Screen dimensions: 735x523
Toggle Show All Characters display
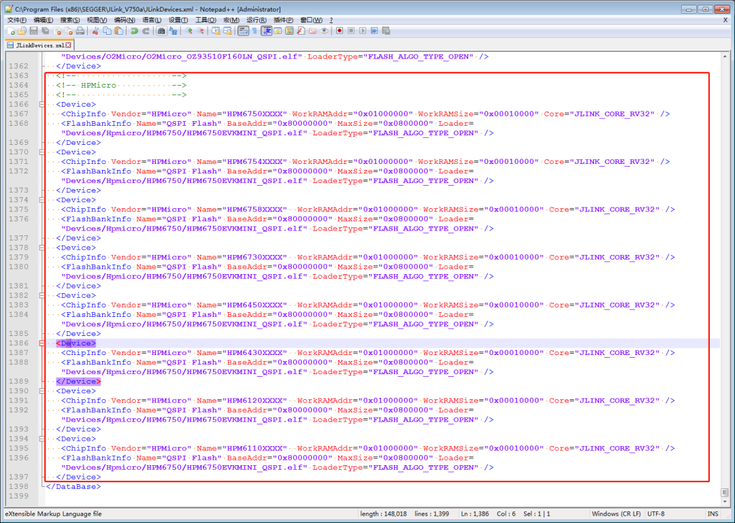click(x=254, y=31)
